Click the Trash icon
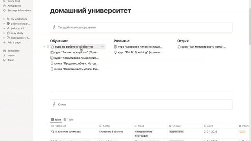 [4, 60]
